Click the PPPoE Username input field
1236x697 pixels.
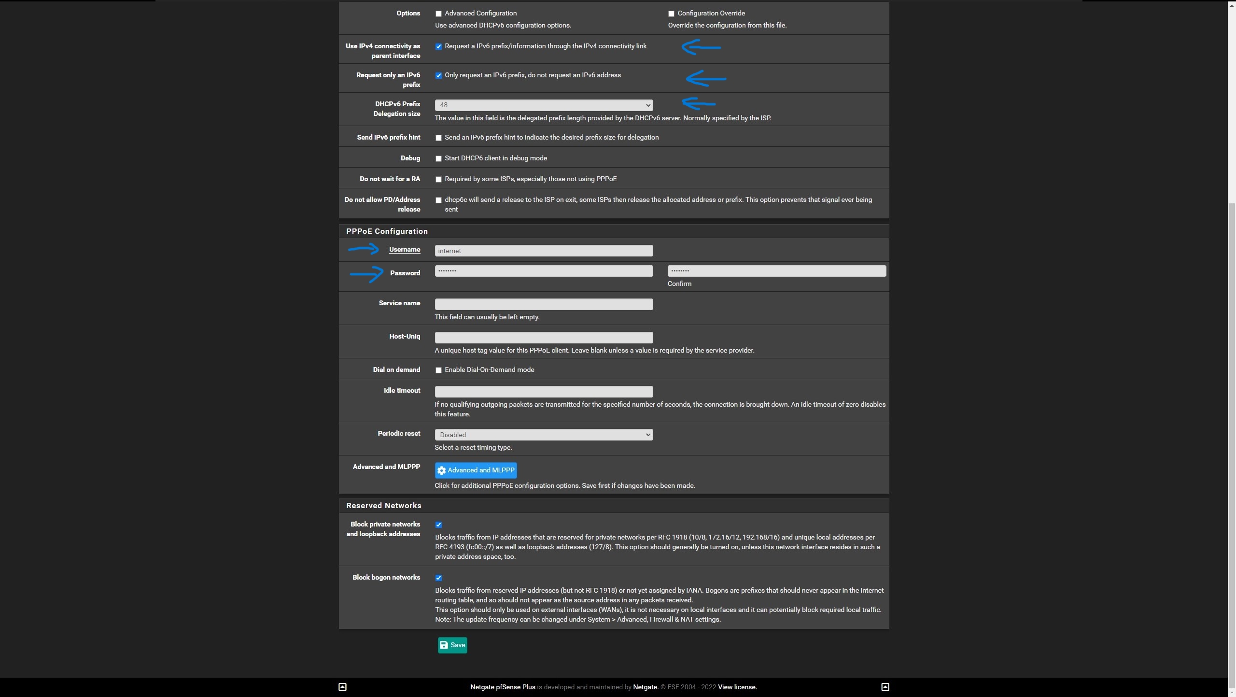(x=544, y=251)
